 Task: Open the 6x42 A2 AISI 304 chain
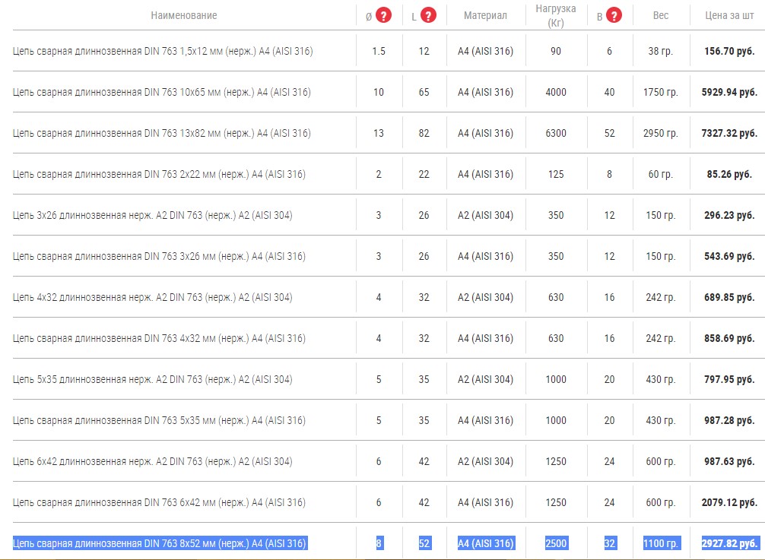pyautogui.click(x=152, y=461)
